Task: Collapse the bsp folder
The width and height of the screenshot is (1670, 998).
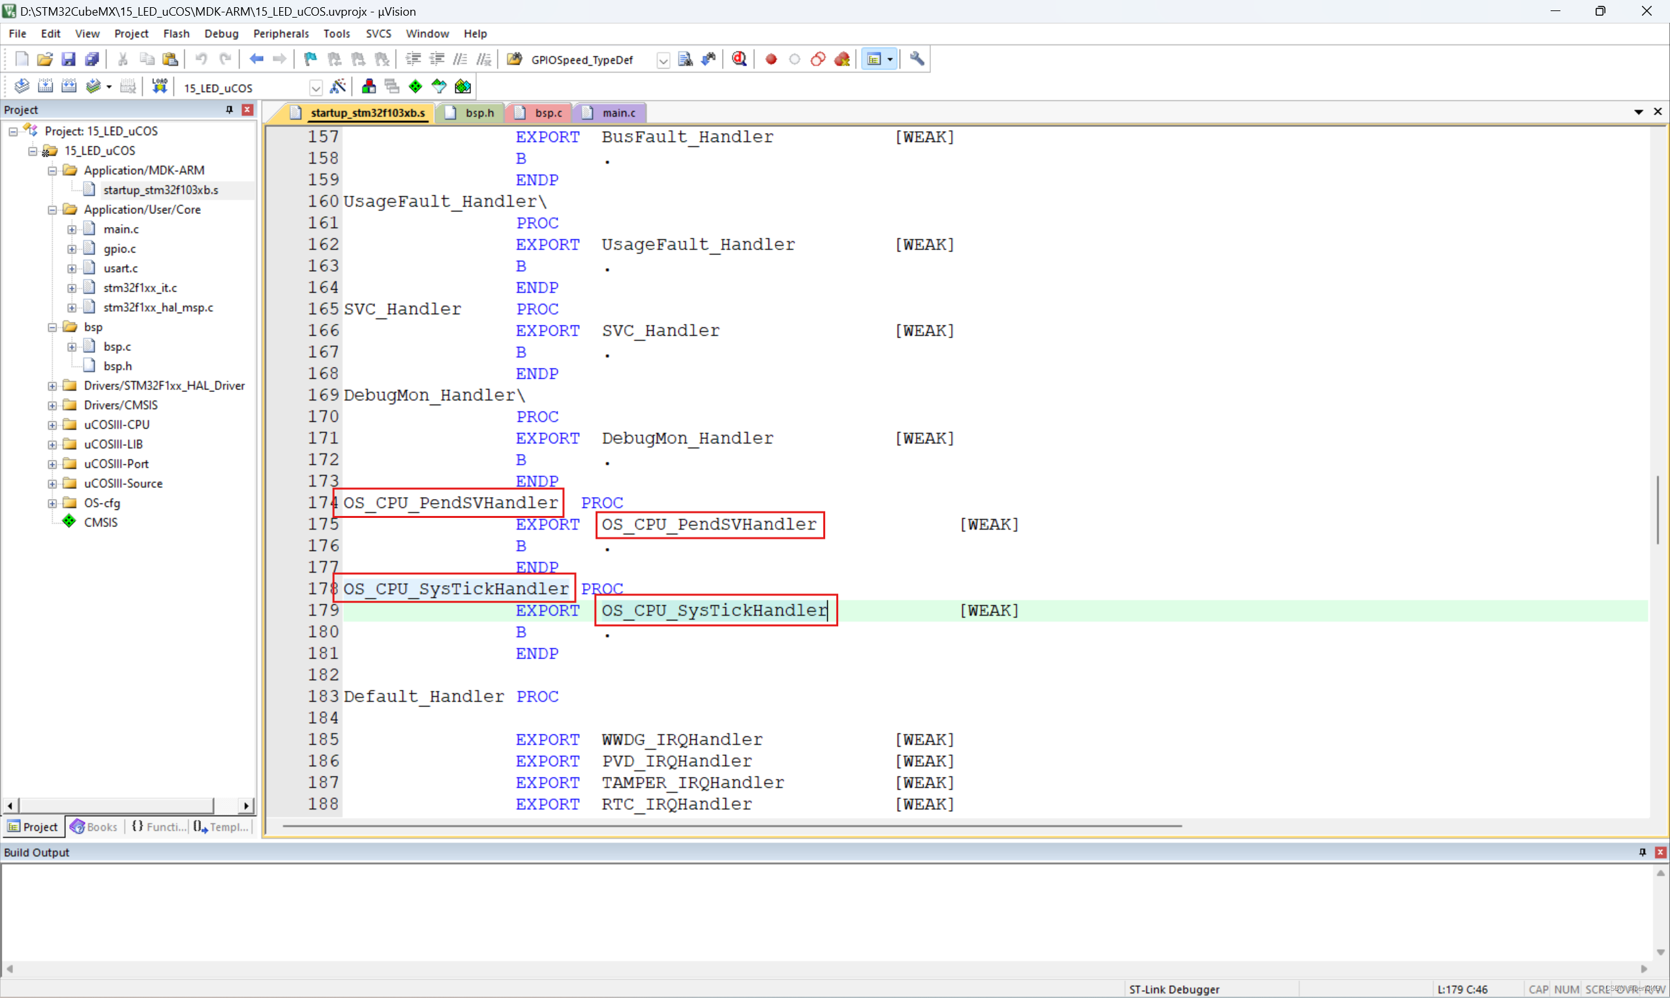Action: (52, 327)
